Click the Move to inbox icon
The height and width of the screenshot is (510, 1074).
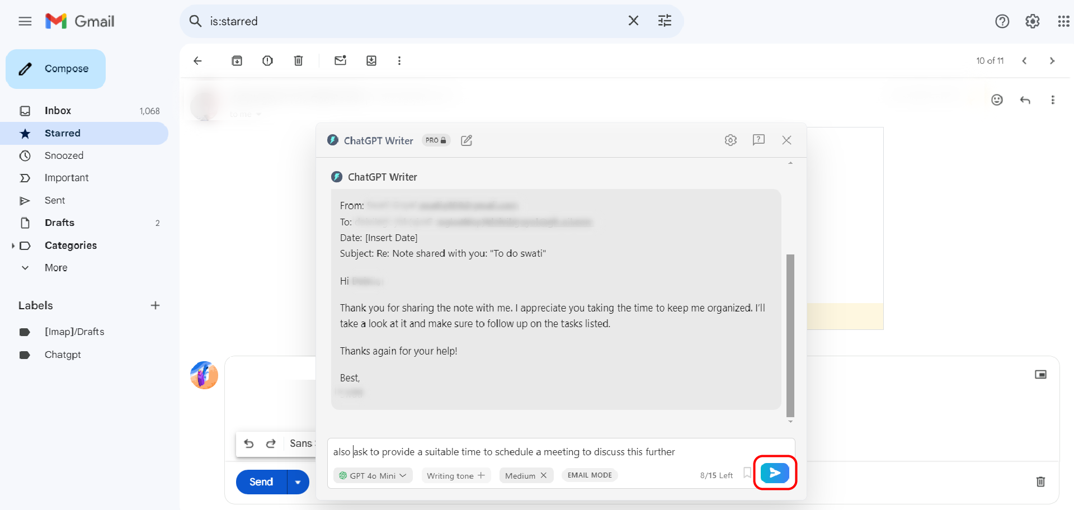pyautogui.click(x=371, y=60)
